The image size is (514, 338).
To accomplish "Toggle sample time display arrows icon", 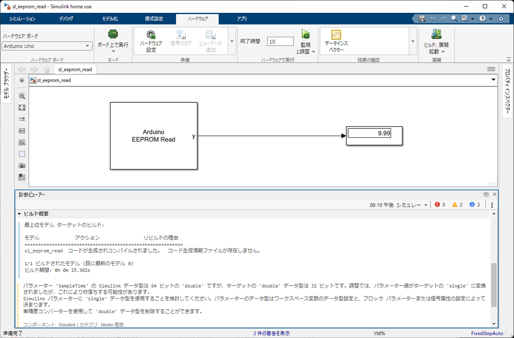I will pos(22,119).
